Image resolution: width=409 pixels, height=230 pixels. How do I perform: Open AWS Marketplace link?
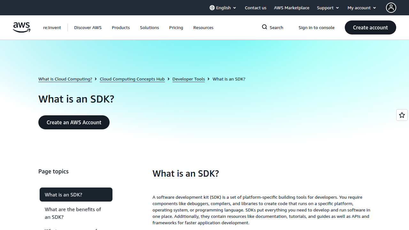tap(292, 8)
